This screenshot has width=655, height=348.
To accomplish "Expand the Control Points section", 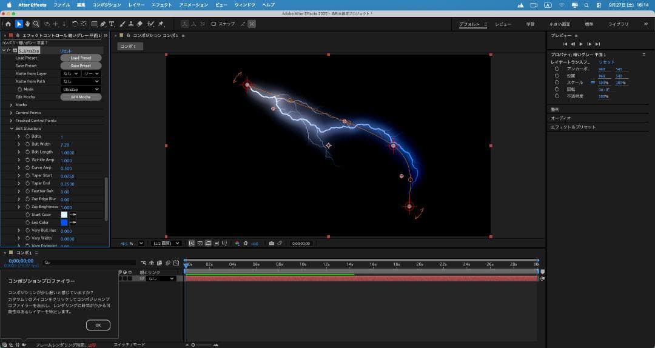I will (x=11, y=113).
